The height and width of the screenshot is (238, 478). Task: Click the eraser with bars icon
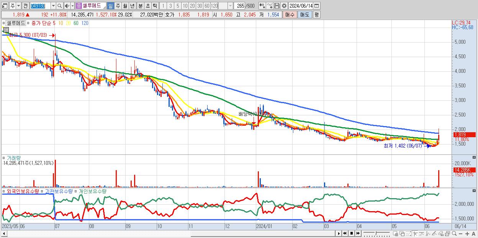(x=441, y=233)
